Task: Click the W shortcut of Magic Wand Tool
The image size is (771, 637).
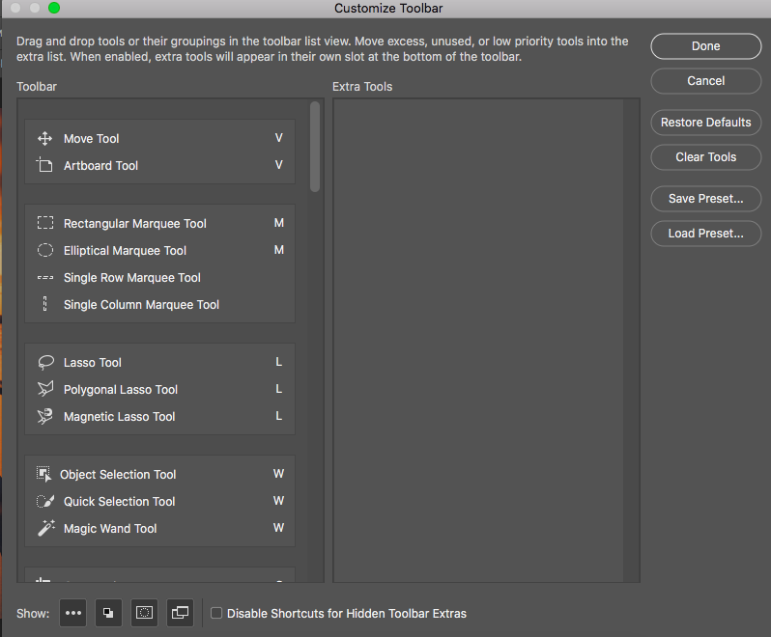Action: point(279,528)
